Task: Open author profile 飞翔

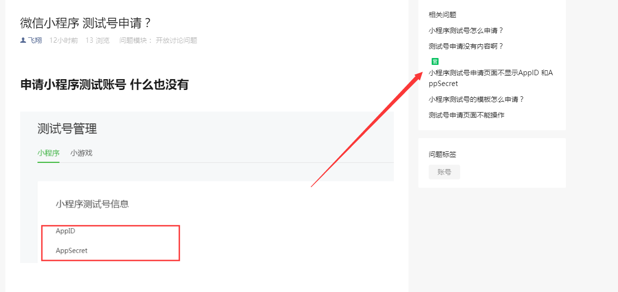Action: pos(35,40)
